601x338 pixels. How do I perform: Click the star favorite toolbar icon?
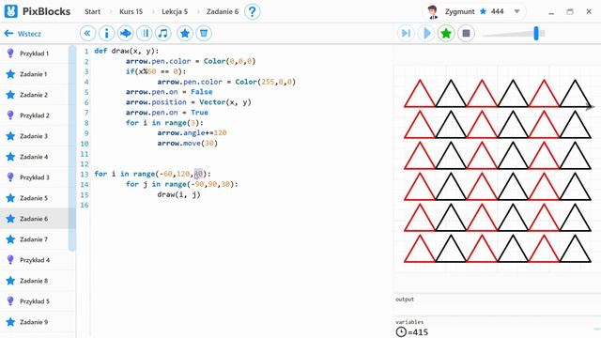[x=185, y=34]
